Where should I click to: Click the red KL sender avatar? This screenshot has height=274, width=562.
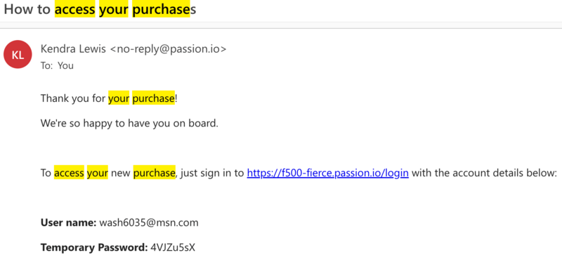coord(18,55)
